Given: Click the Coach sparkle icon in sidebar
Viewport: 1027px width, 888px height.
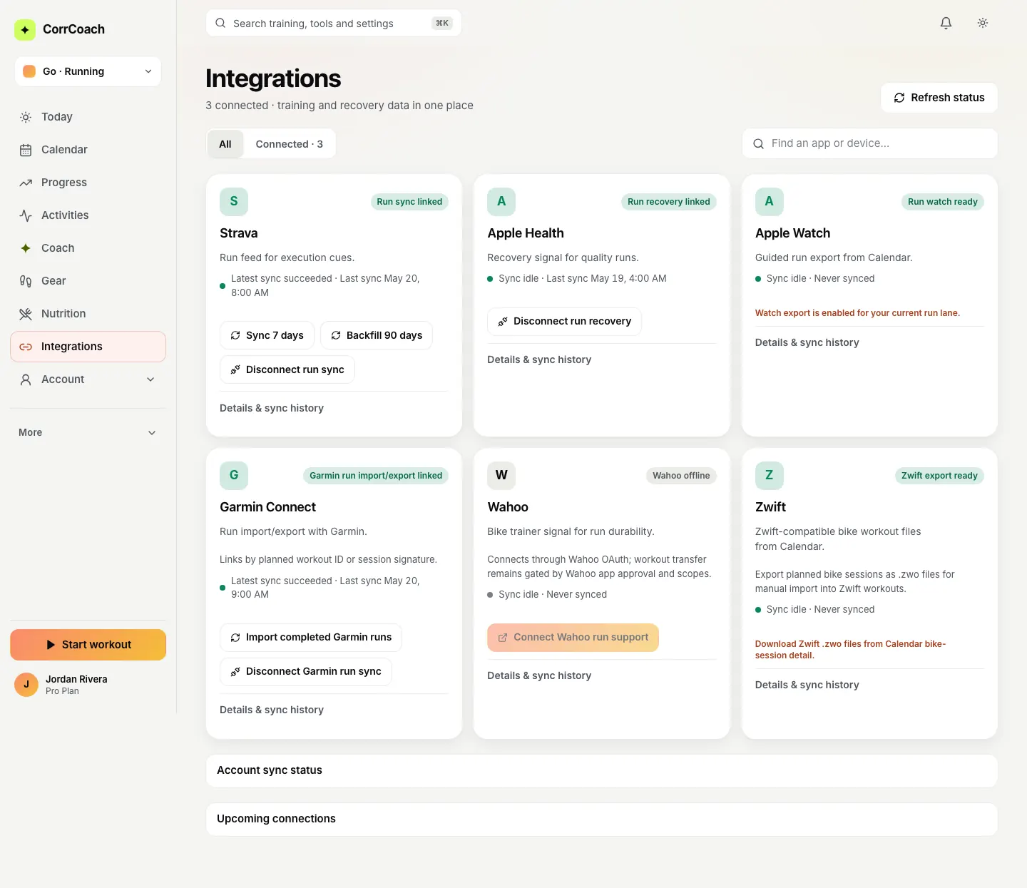Looking at the screenshot, I should coord(26,248).
